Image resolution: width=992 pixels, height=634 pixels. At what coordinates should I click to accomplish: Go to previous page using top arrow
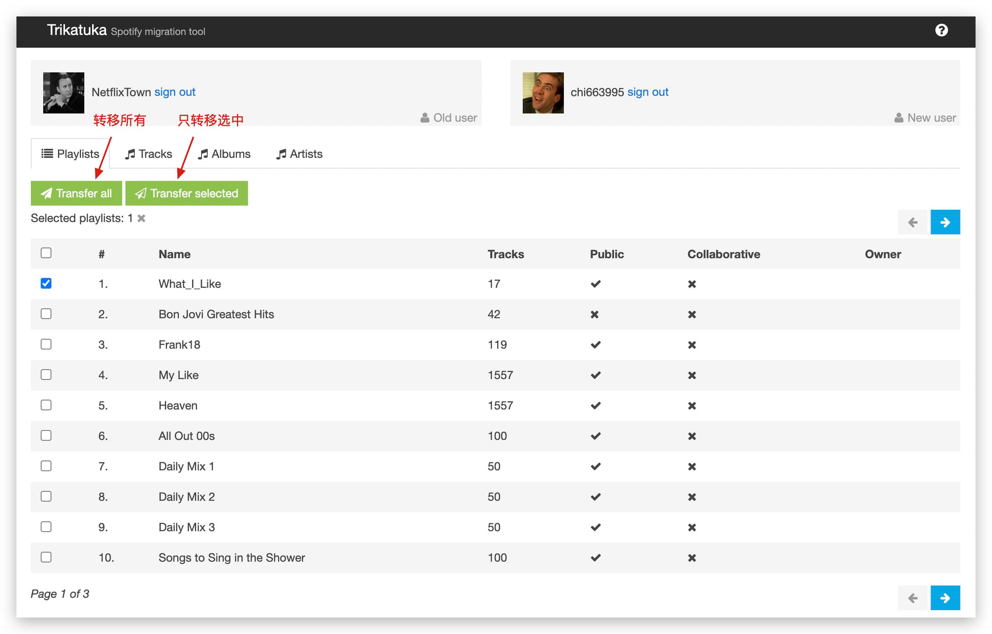coord(912,222)
